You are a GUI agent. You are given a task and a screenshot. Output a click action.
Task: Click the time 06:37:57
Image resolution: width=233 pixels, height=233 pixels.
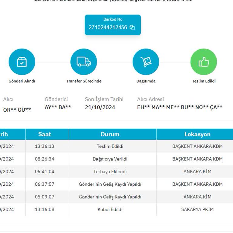click(x=45, y=184)
